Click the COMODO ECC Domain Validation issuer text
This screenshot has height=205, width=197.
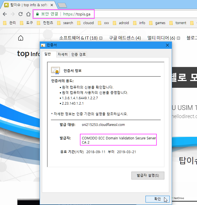point(119,140)
